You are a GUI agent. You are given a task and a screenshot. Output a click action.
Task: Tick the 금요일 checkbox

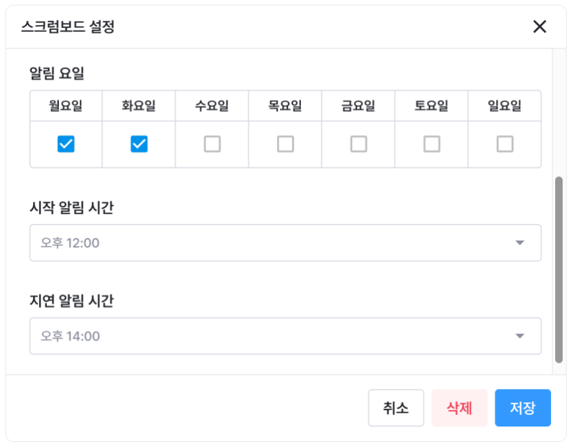(x=359, y=144)
